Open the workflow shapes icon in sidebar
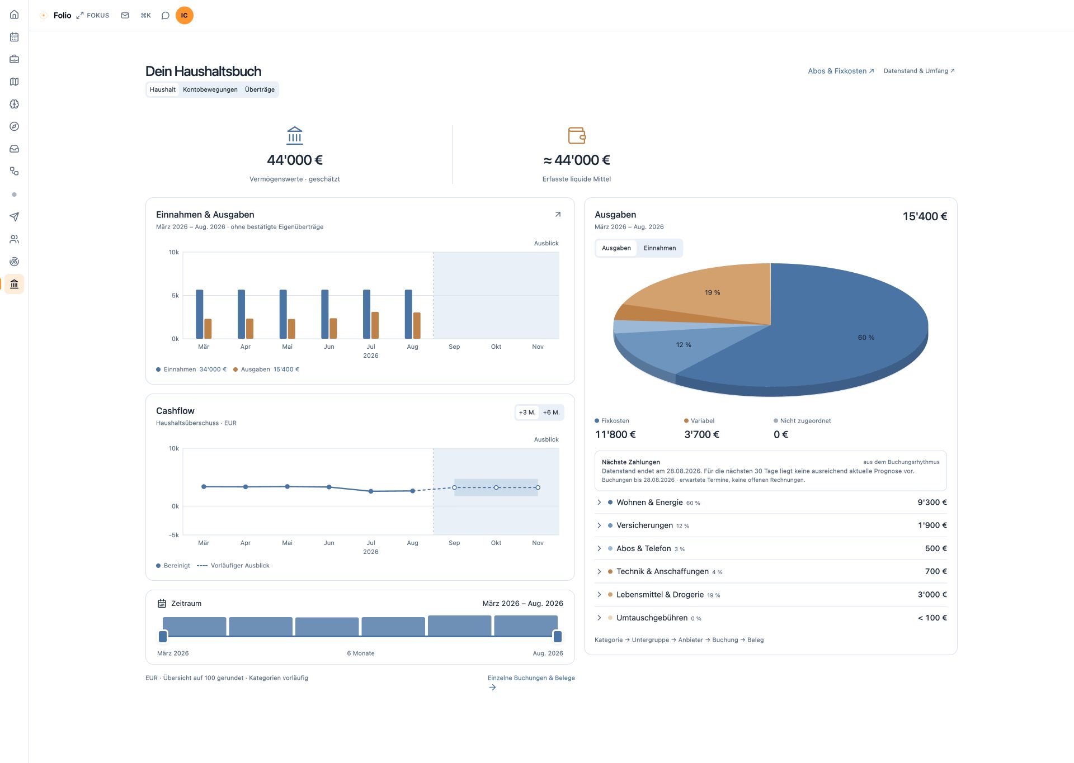1074x763 pixels. (15, 171)
